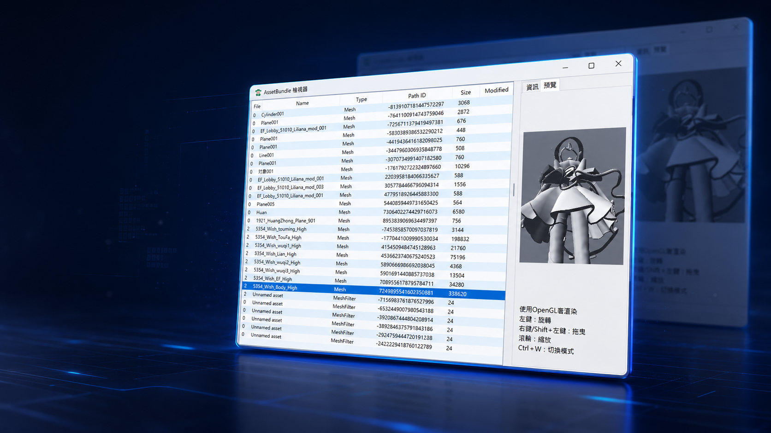Image resolution: width=771 pixels, height=433 pixels.
Task: Close the AssetBundle viewer window
Action: click(x=618, y=64)
